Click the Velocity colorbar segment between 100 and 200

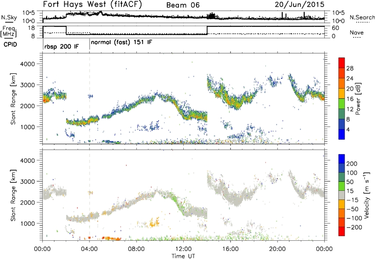pyautogui.click(x=342, y=168)
